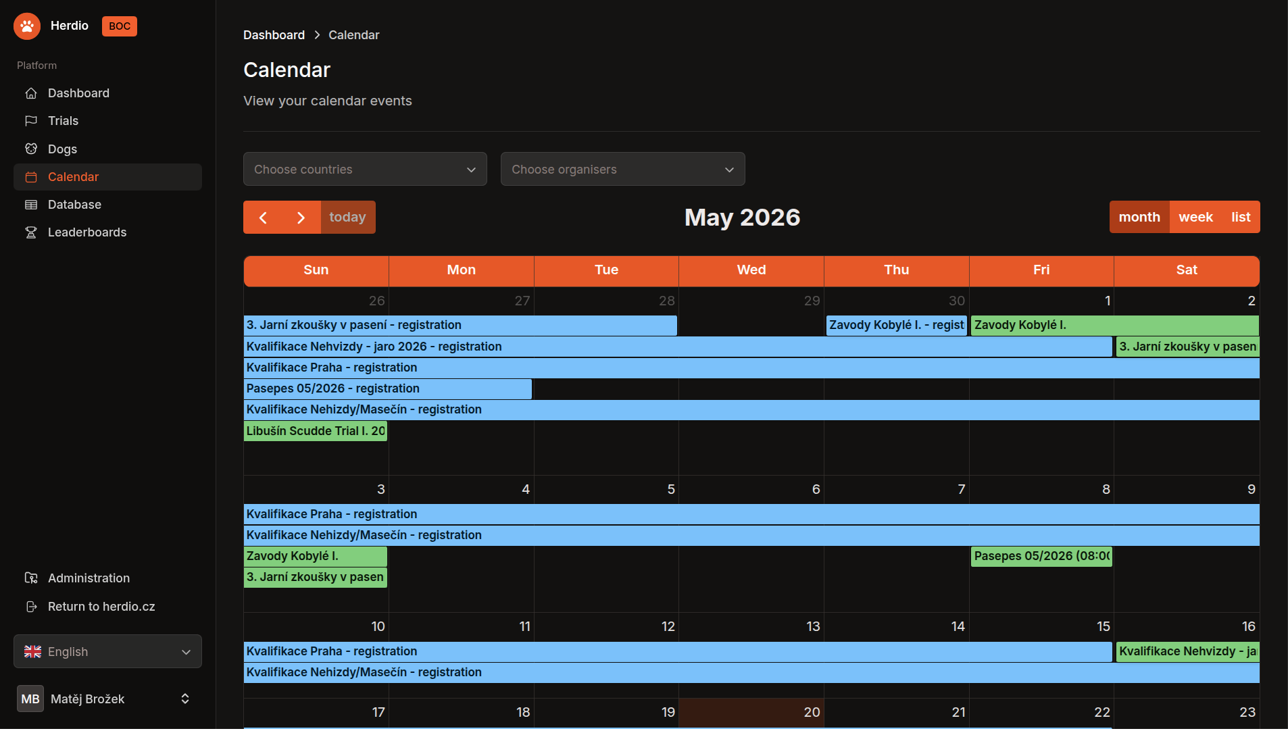Open Kvalifikace Nehvizdy - jaro 2026 - registration
The image size is (1288, 733).
678,347
